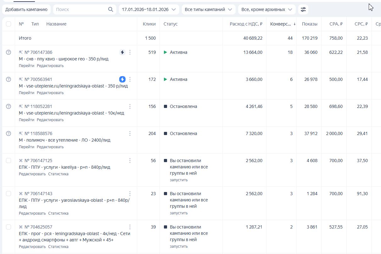Tick the checkbox for campaign 706147143

click(8, 194)
